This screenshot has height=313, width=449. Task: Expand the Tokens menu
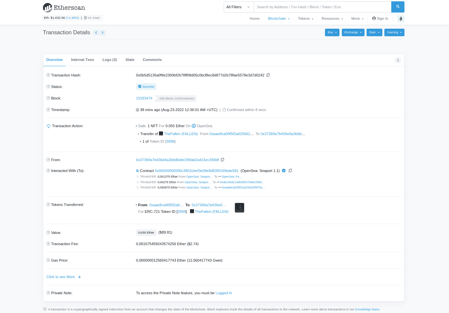(x=305, y=18)
